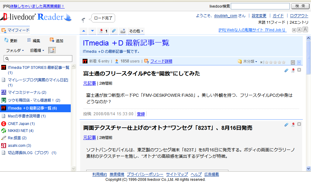Select asahi.com feed
Image resolution: width=311 pixels, height=182 pixels.
(x=35, y=145)
